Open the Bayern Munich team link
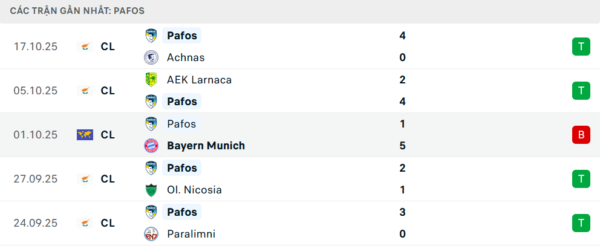 pyautogui.click(x=206, y=146)
